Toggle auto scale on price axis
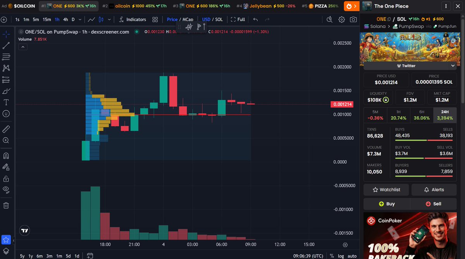This screenshot has height=259, width=465. (x=352, y=256)
